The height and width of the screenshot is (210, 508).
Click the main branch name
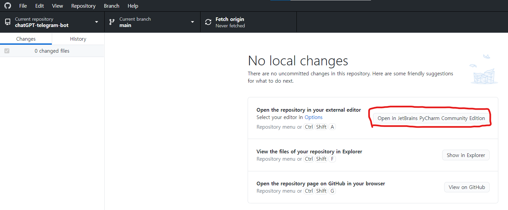point(125,25)
